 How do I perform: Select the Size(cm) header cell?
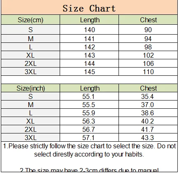[x=30, y=20]
